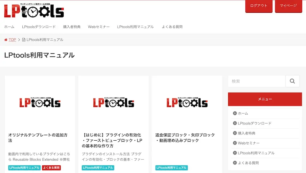The width and height of the screenshot is (306, 173).
Task: Click the arrow icon beside sidebar ホーム
Action: click(235, 113)
